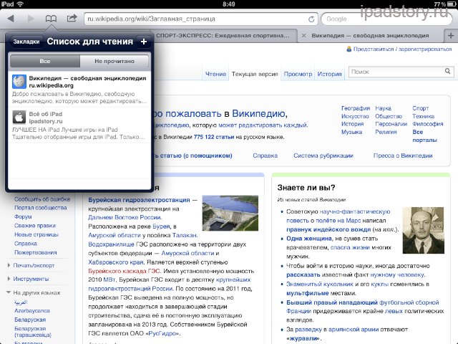This screenshot has width=458, height=344.
Task: Tap the Google search field
Action: 387,19
